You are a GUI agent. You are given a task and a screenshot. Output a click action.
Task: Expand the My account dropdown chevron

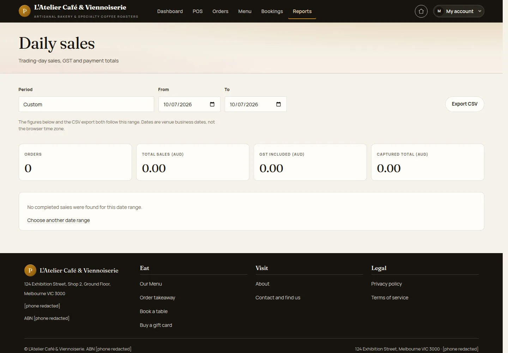pos(480,11)
